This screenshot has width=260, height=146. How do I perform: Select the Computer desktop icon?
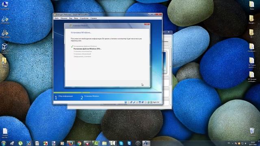(5, 5)
